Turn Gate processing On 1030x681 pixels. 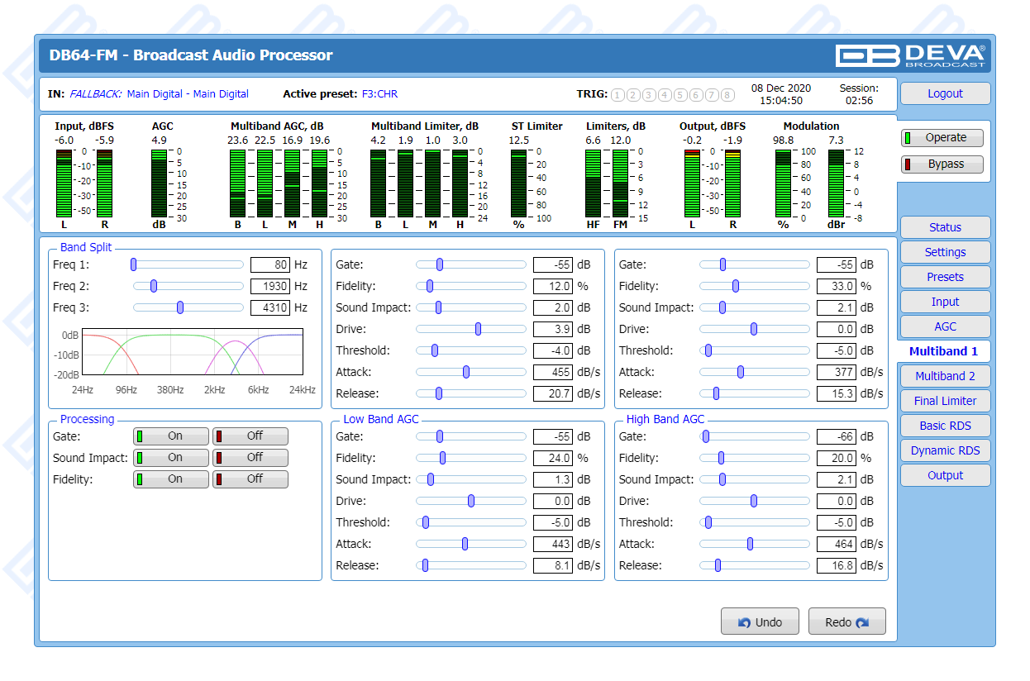pyautogui.click(x=171, y=436)
